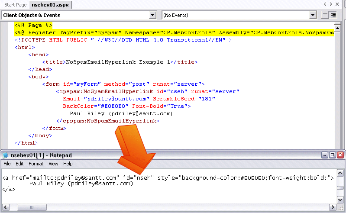Close the Notepad window
Screen dimensions: 346x213
(x=340, y=155)
